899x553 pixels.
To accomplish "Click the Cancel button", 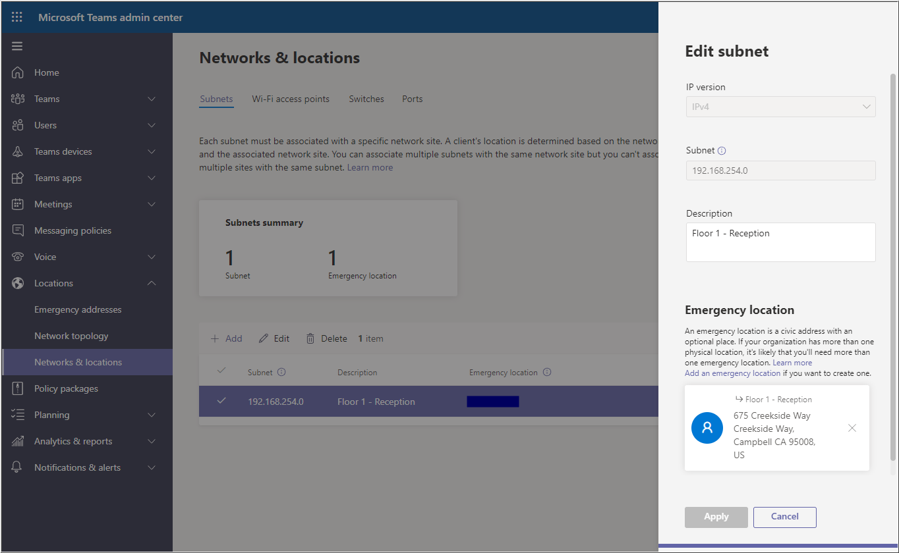I will click(785, 517).
